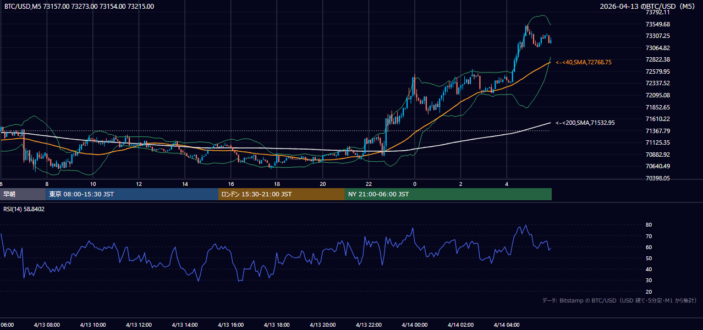This screenshot has width=703, height=330.
Task: Click price axis value 70640.49
Action: (x=657, y=166)
